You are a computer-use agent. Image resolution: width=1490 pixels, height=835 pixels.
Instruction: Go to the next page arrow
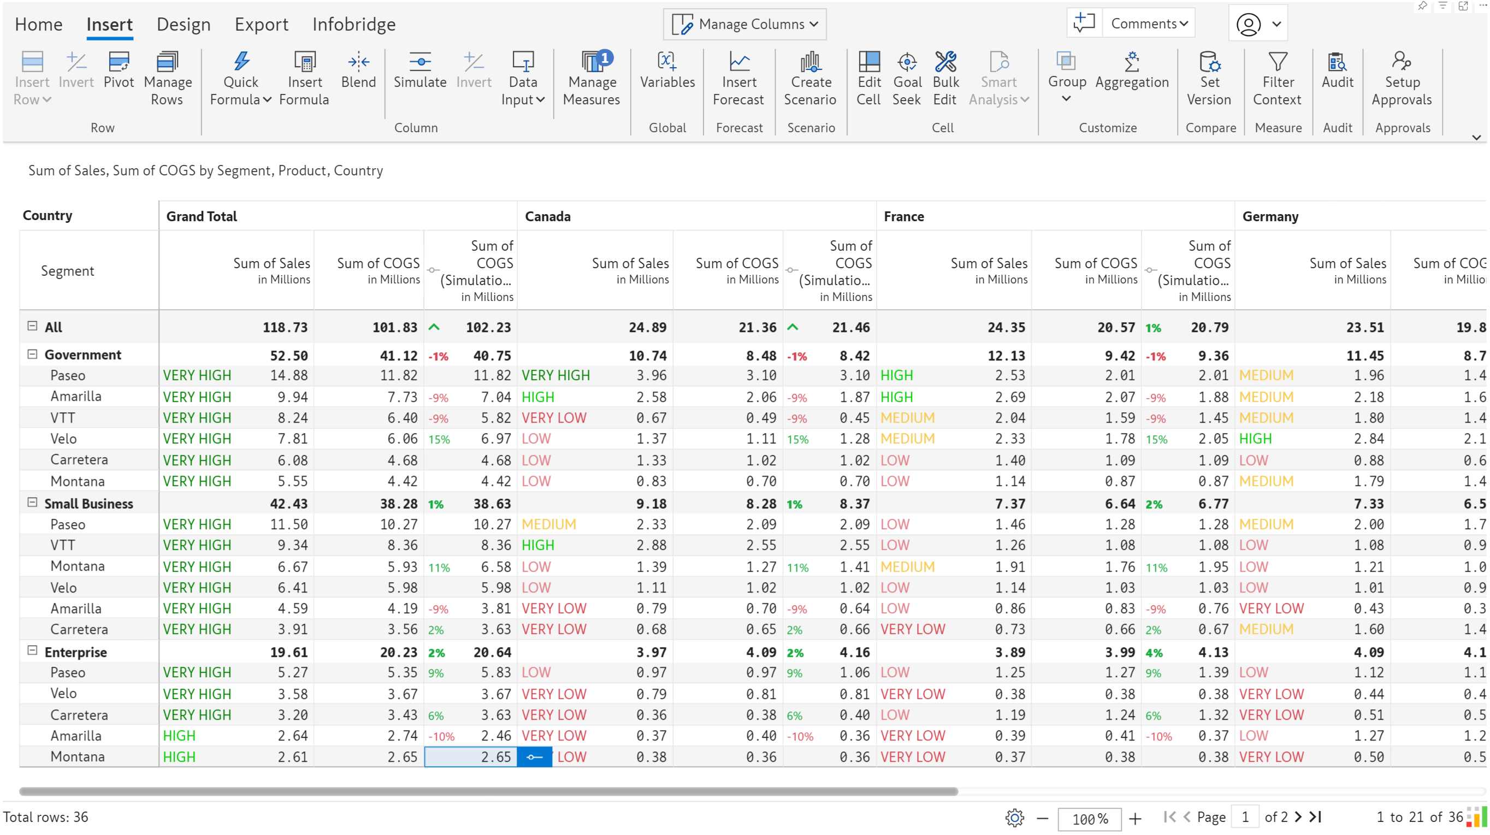1298,817
